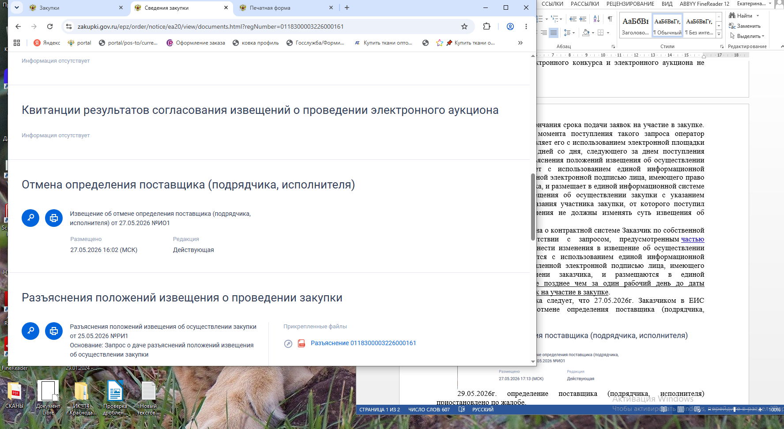Open borders dropdown arrow in Word
The image size is (784, 429).
coord(608,33)
